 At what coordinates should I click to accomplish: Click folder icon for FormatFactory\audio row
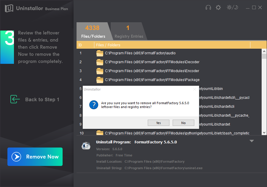coord(100,53)
